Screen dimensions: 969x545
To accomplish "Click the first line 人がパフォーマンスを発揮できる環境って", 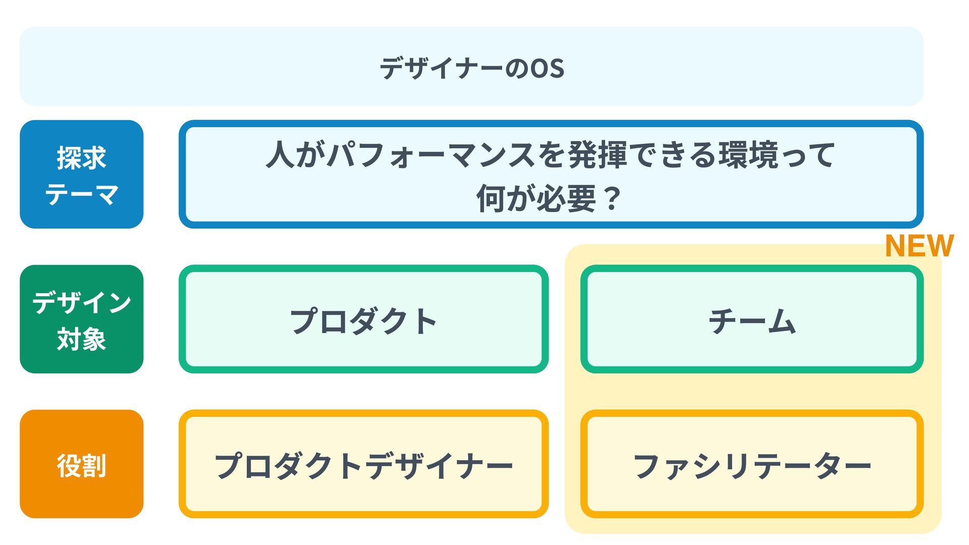I will point(550,154).
